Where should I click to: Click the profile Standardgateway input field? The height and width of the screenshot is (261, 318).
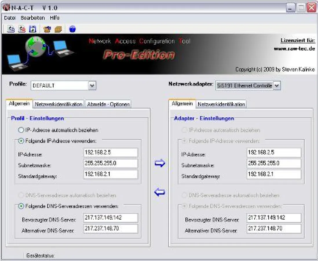tap(111, 174)
